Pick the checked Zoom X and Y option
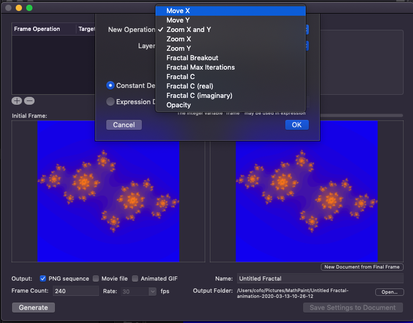Image resolution: width=413 pixels, height=323 pixels. 230,29
